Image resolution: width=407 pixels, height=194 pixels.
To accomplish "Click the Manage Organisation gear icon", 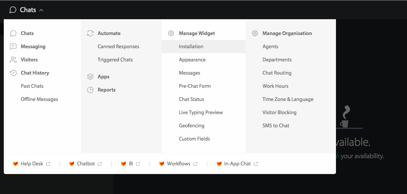I will 255,34.
